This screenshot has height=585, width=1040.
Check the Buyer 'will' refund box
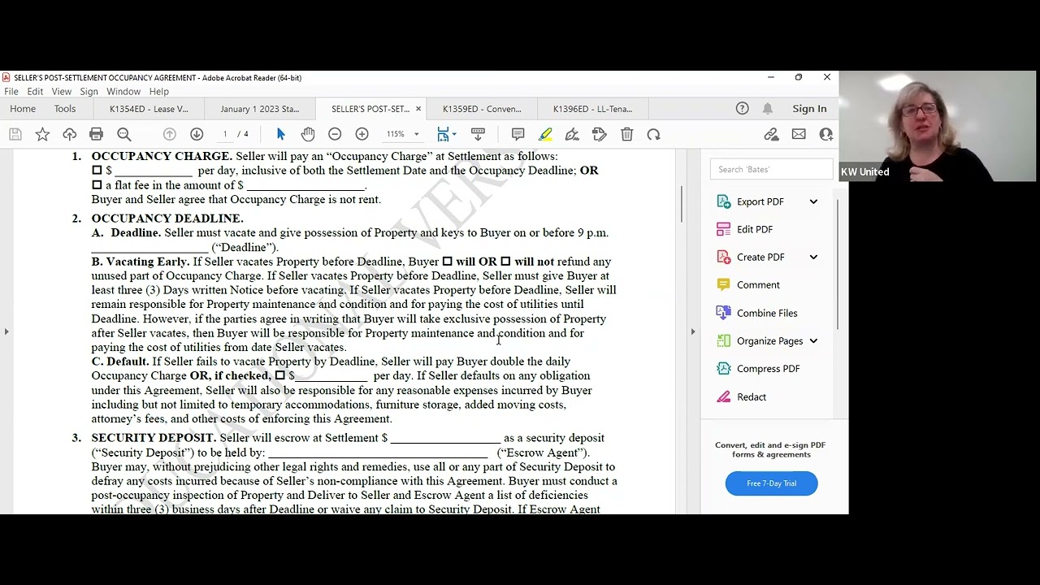447,262
